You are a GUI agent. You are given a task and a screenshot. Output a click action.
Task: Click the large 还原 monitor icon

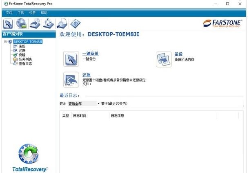71,80
